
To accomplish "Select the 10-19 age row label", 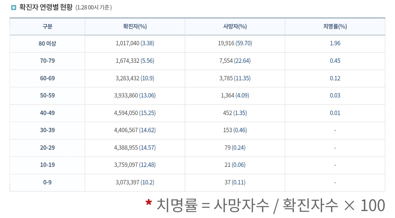I will pyautogui.click(x=47, y=165).
